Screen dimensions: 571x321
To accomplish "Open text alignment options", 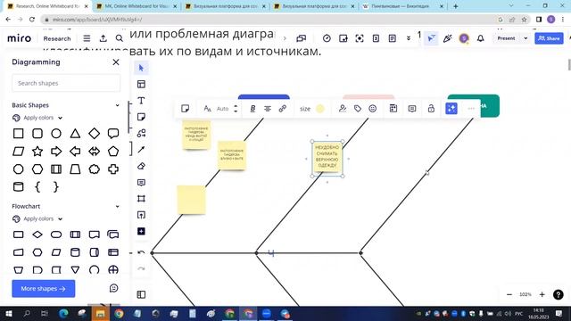I will (x=268, y=109).
